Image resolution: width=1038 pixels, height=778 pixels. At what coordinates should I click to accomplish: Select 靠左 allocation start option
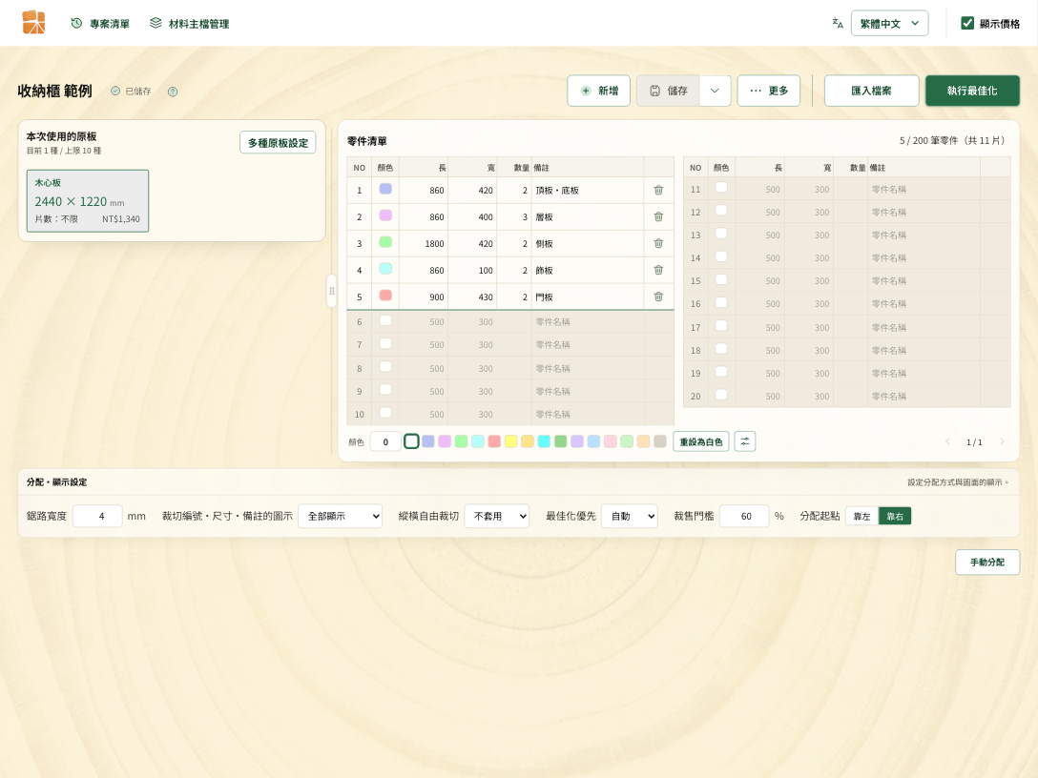click(x=862, y=516)
